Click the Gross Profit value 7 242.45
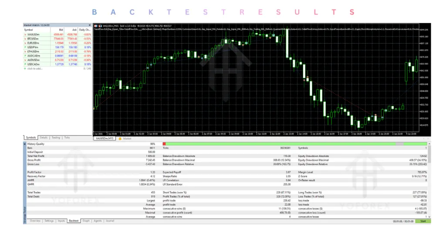Viewport: 446px width, 251px height. [x=150, y=160]
